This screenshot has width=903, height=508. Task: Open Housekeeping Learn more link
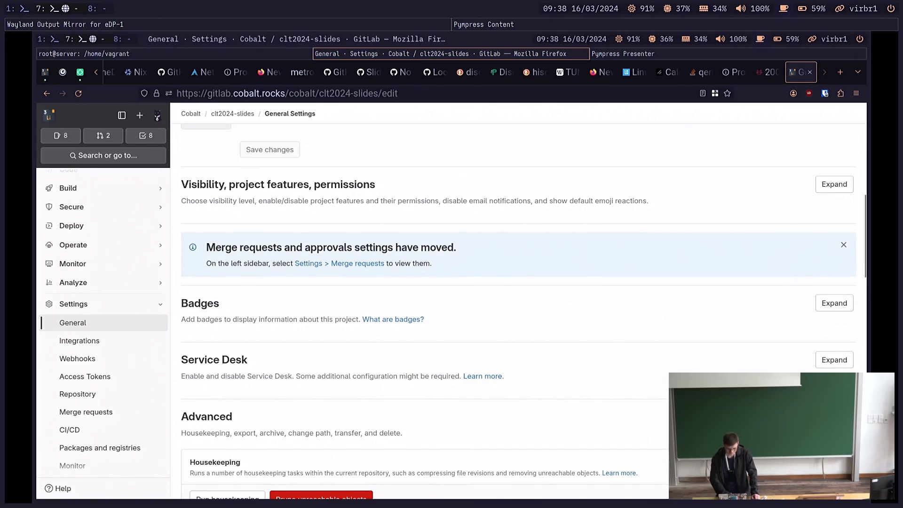coord(619,473)
